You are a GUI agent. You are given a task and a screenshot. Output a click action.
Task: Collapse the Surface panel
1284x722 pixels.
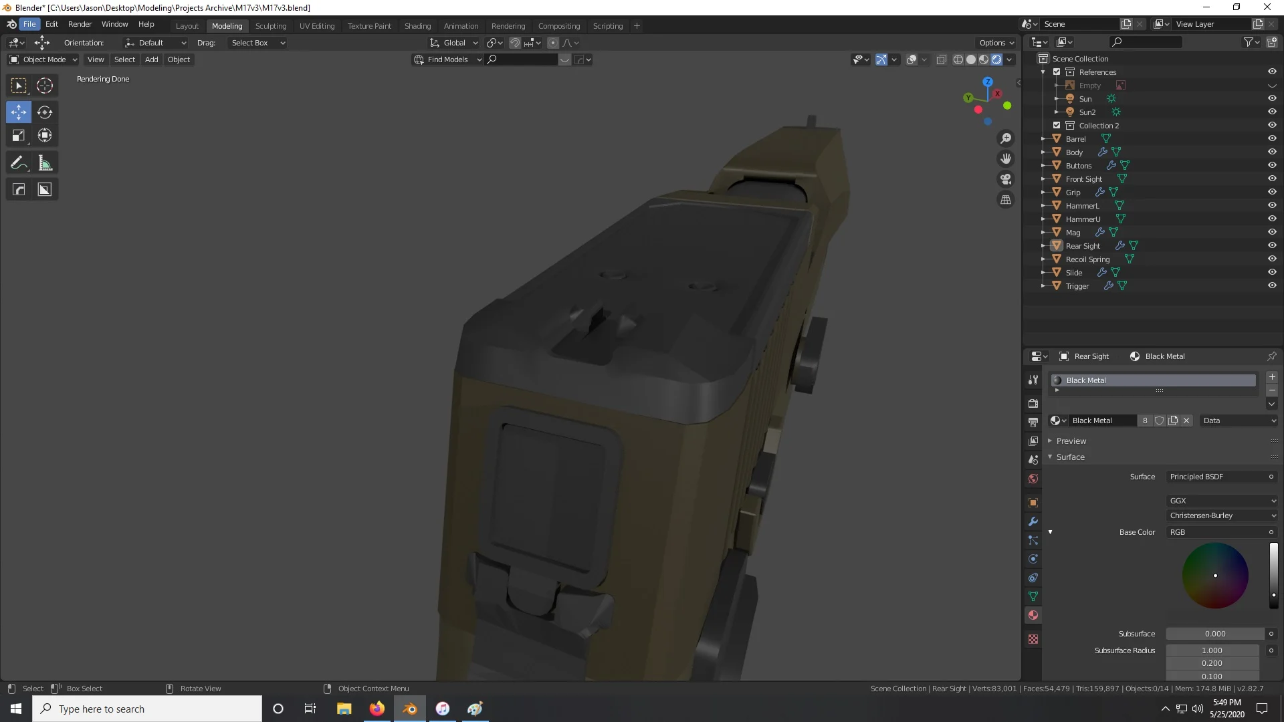tap(1070, 457)
